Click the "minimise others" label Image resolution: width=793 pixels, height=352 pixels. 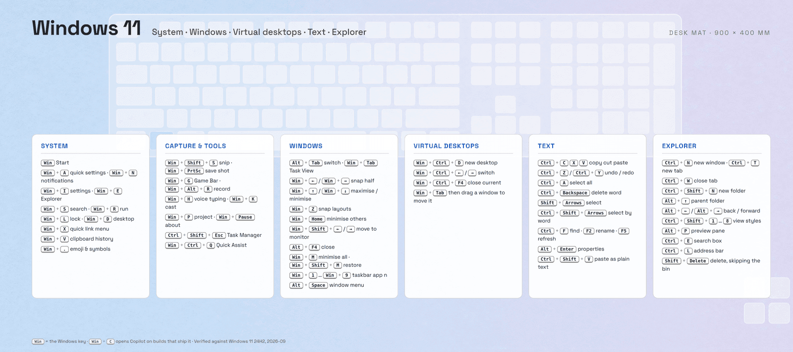pos(346,219)
